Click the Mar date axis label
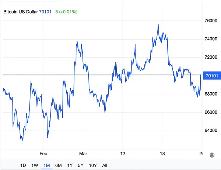 click(83, 154)
